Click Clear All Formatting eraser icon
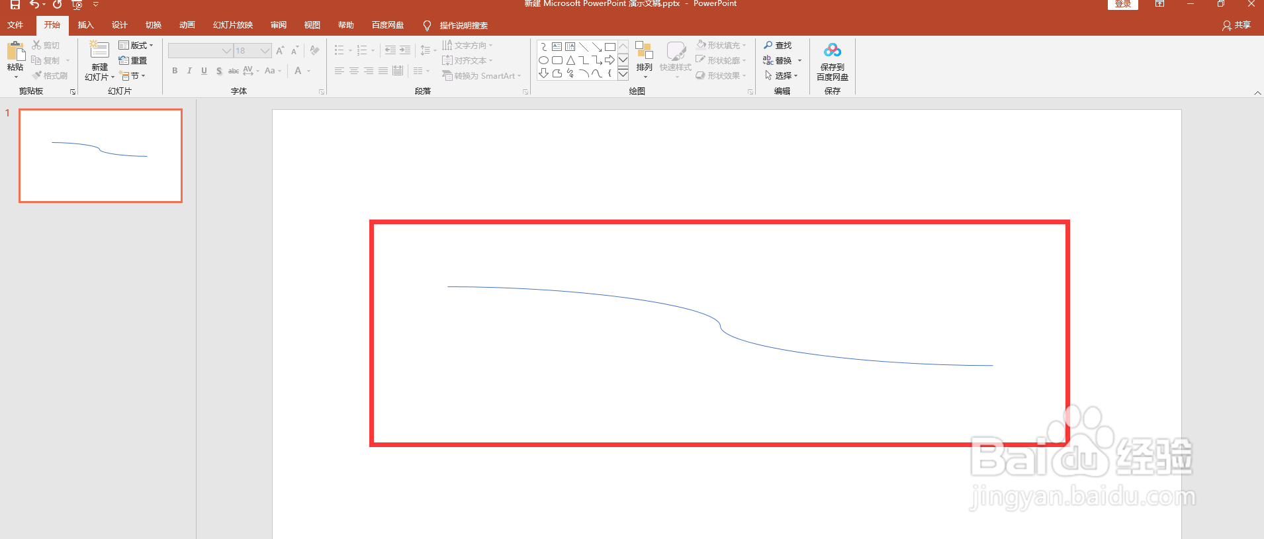 coord(314,50)
